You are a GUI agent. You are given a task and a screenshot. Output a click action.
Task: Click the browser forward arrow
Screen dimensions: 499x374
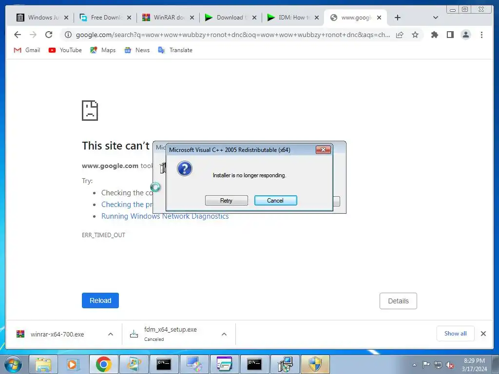click(33, 35)
